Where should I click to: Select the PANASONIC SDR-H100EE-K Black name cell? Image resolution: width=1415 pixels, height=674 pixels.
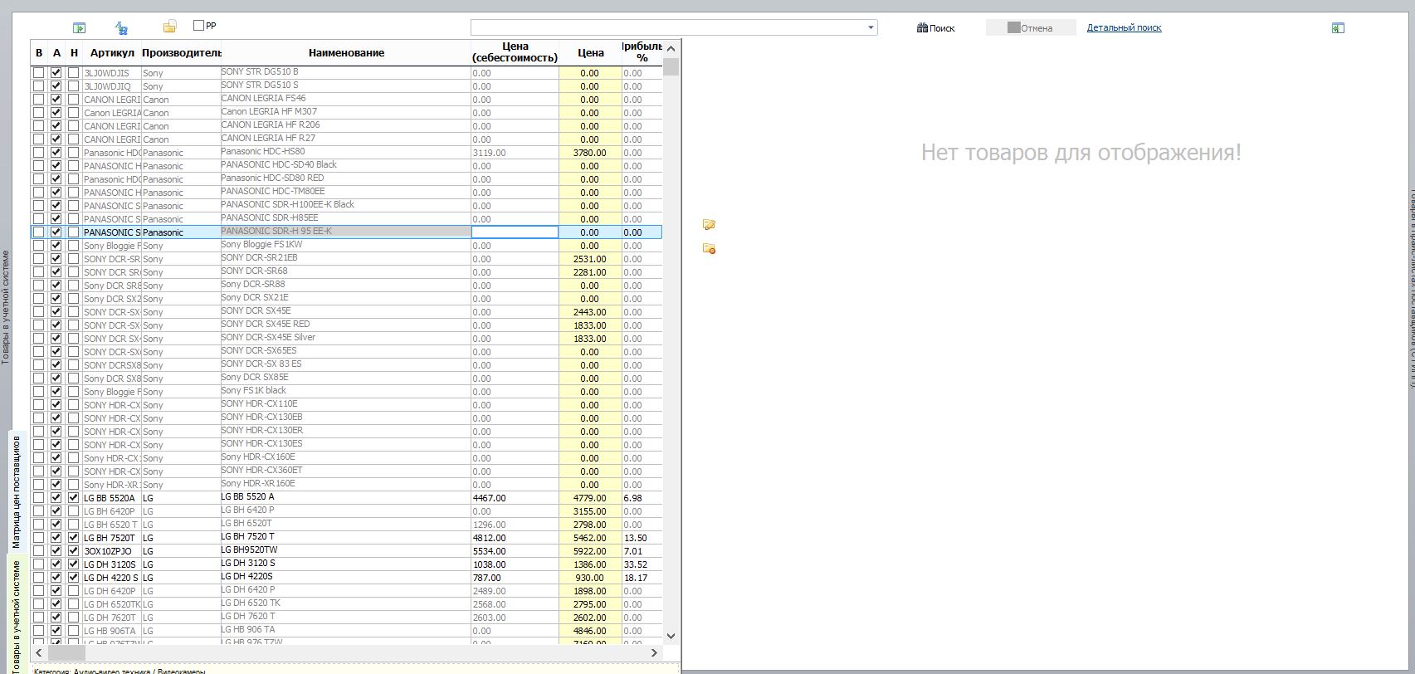pyautogui.click(x=346, y=205)
